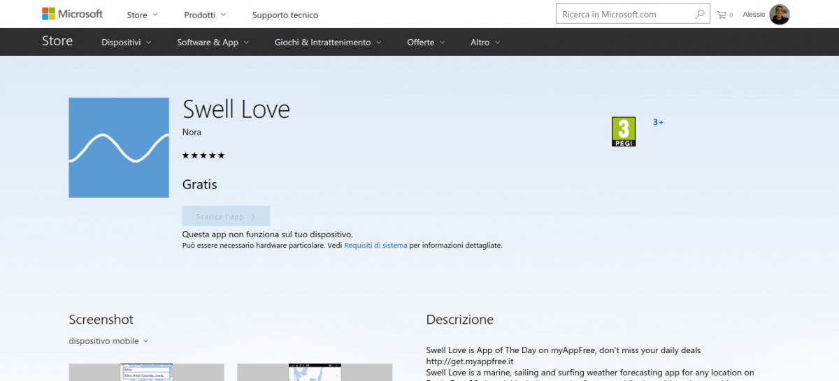The image size is (839, 381).
Task: Click the Scarica l'app button
Action: [x=226, y=216]
